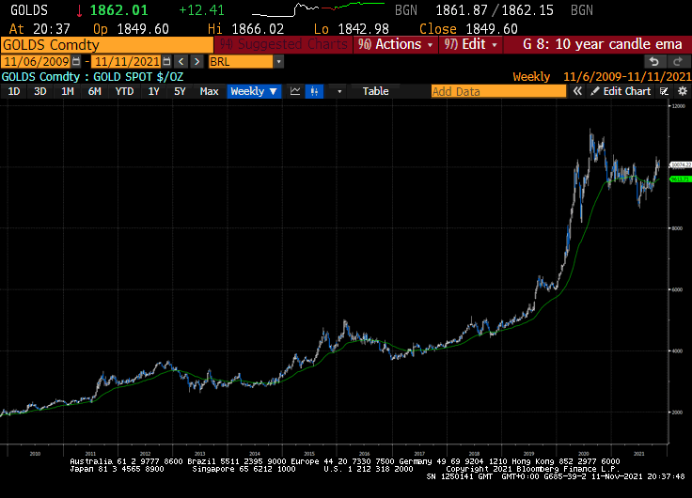
Task: Click the GOLDS Comdty security field
Action: click(107, 45)
